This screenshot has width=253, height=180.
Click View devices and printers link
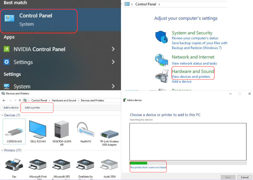click(x=191, y=77)
